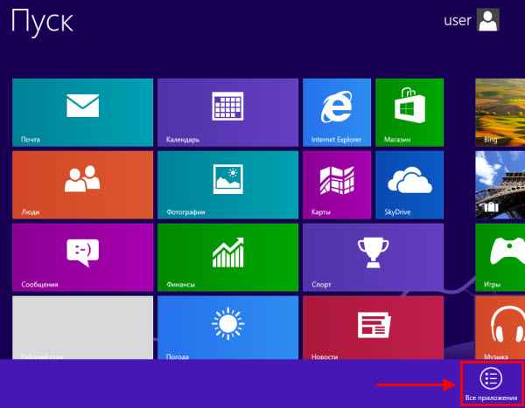
Task: Open the Internet Explorer tile
Action: coord(336,112)
